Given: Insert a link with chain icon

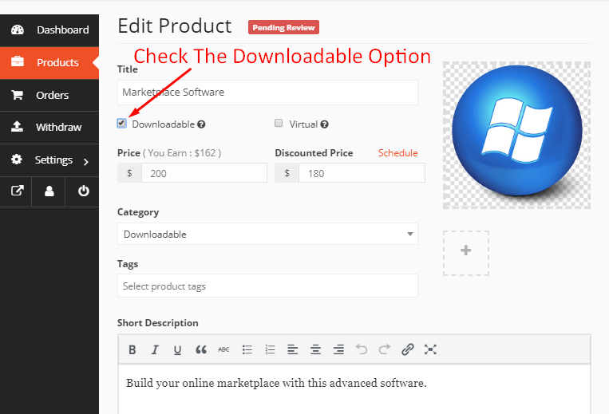Looking at the screenshot, I should point(407,349).
